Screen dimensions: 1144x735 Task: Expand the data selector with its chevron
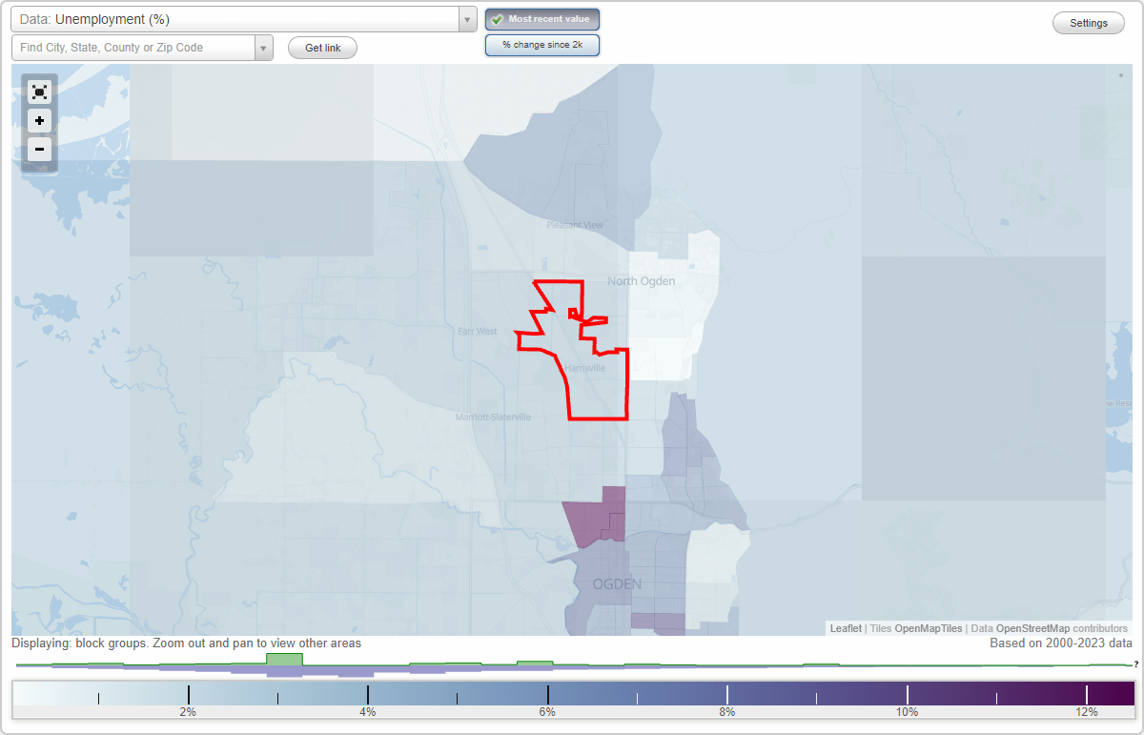(x=466, y=19)
